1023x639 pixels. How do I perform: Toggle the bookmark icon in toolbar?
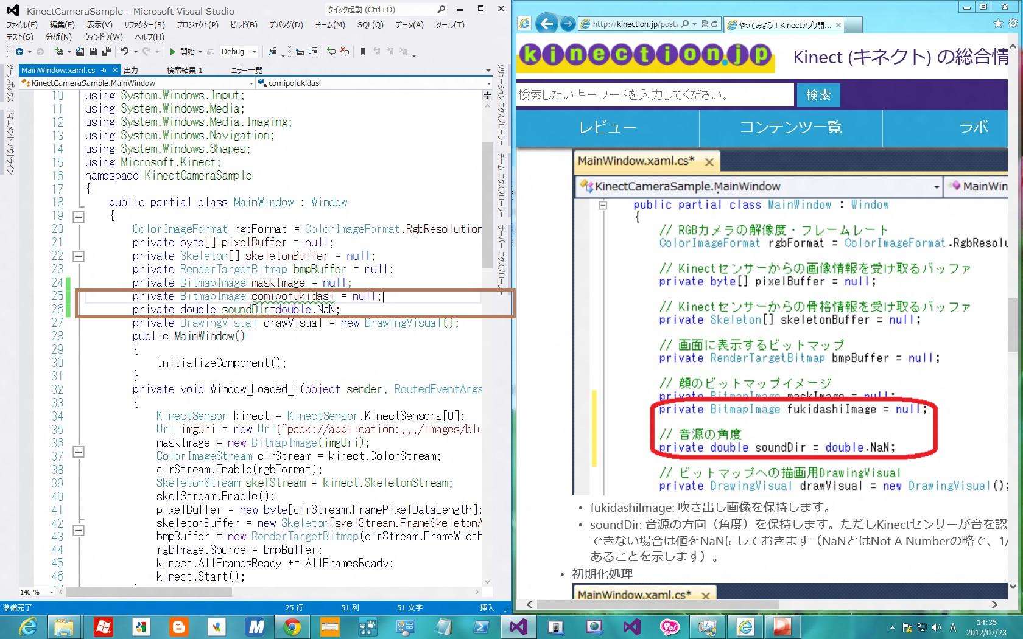[363, 52]
